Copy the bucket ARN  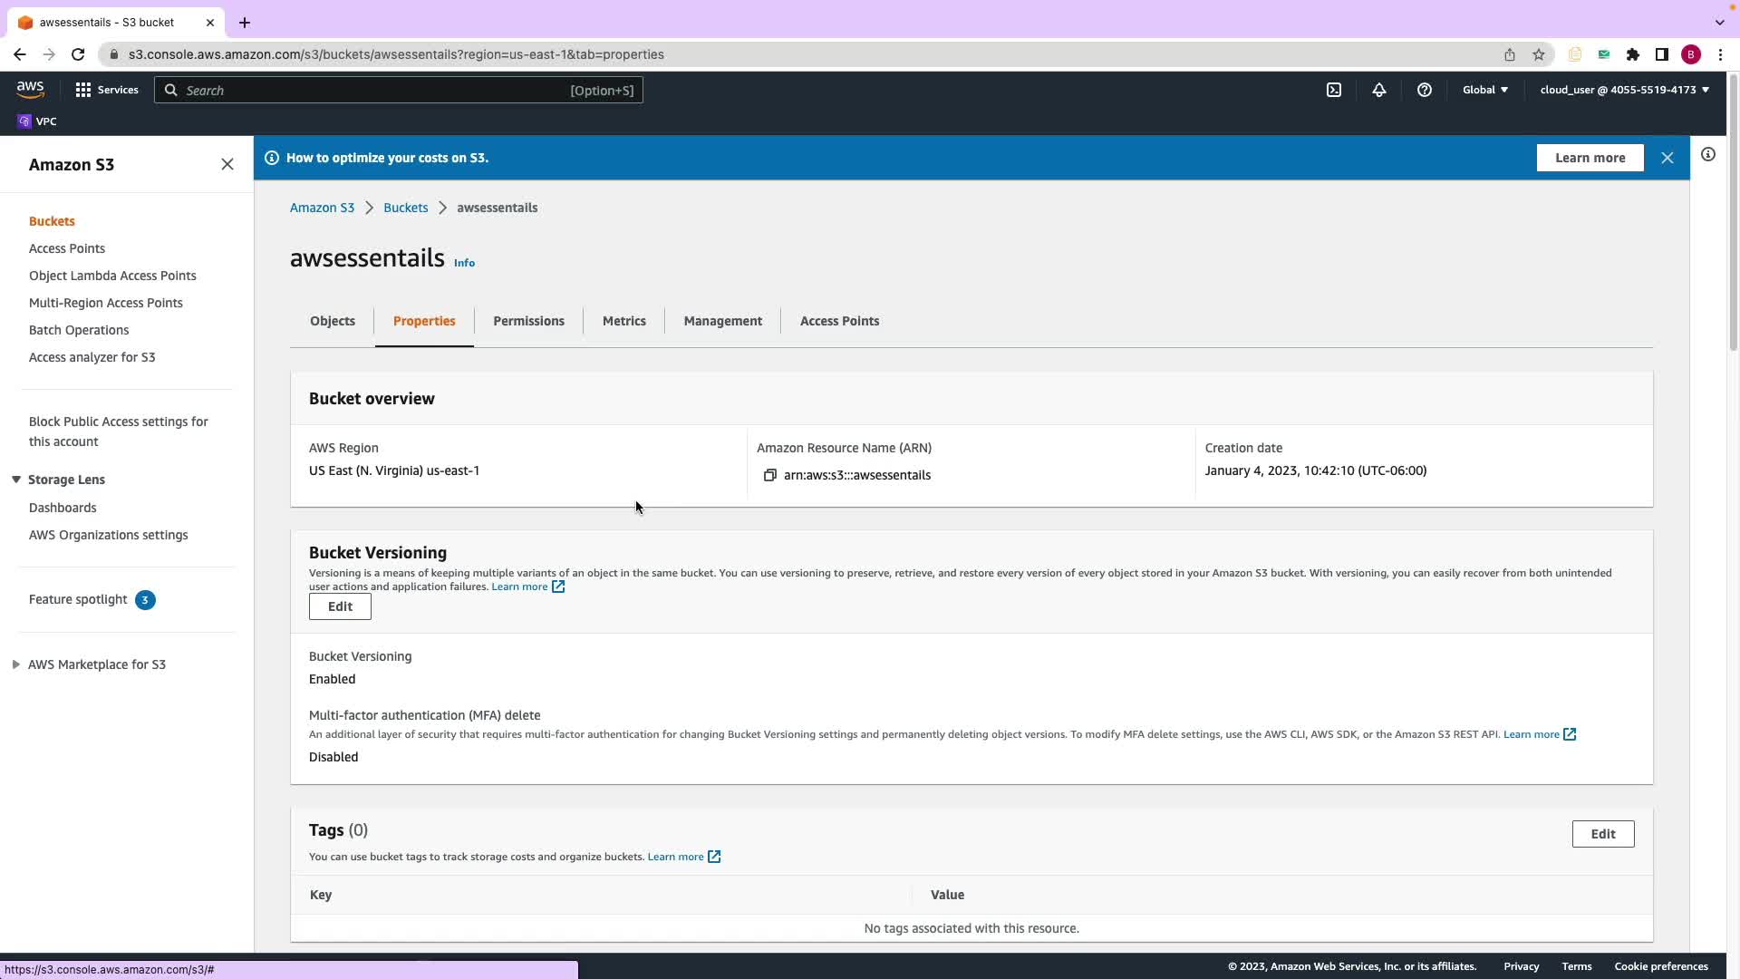click(769, 475)
